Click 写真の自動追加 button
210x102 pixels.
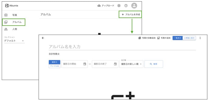coord(147,38)
